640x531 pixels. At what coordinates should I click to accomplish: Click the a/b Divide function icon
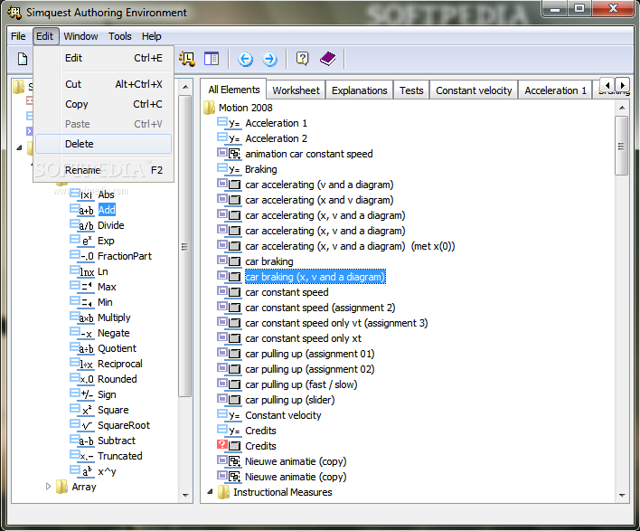coord(81,225)
